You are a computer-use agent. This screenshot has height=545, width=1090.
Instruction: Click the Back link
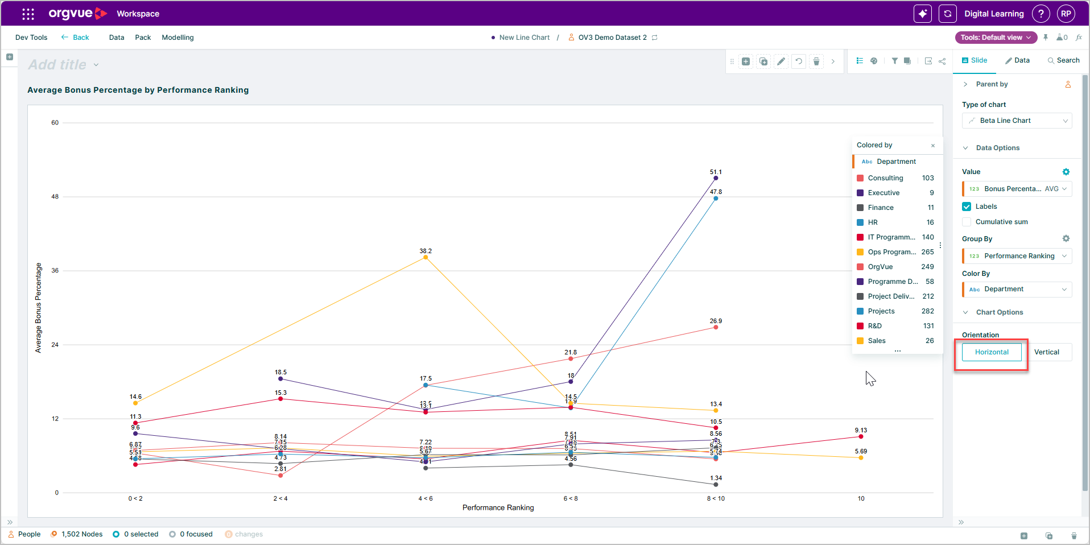pos(75,38)
